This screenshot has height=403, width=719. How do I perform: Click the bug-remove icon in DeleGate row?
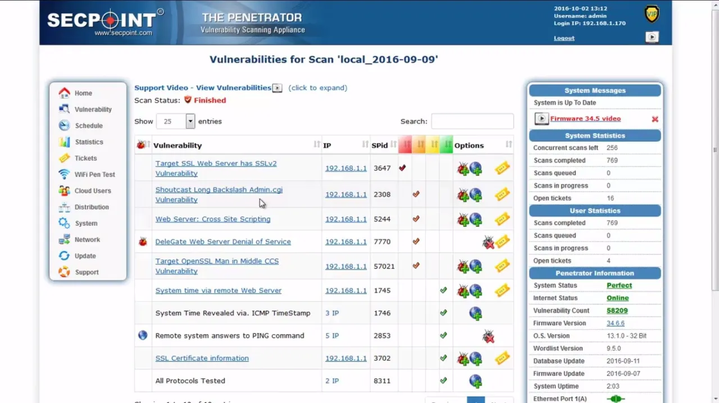(489, 242)
